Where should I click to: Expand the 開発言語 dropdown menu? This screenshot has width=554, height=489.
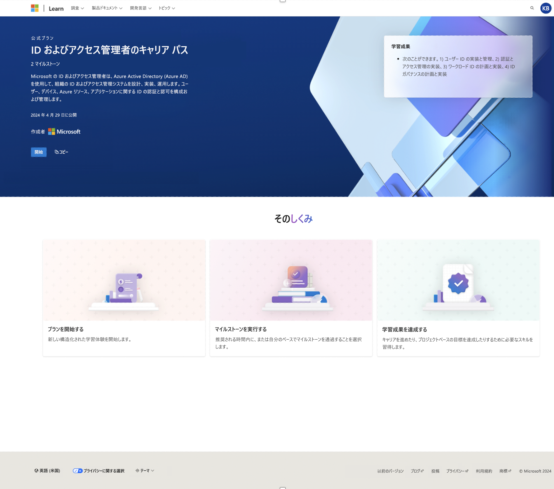[139, 8]
